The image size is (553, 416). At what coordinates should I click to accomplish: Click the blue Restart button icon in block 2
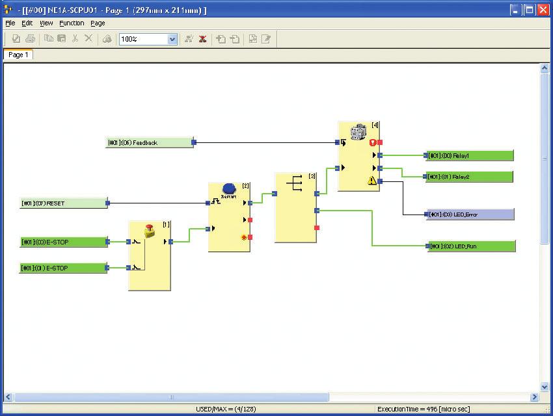click(x=229, y=188)
